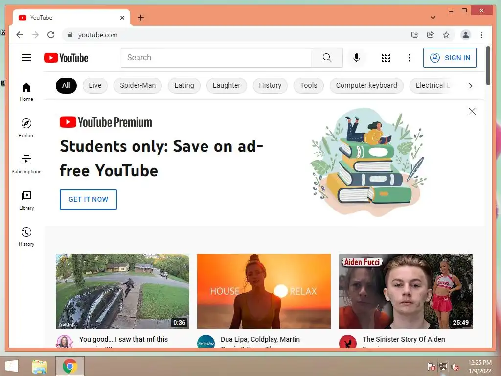
Task: Open the 0:36 car video thumbnail
Action: [x=122, y=291]
